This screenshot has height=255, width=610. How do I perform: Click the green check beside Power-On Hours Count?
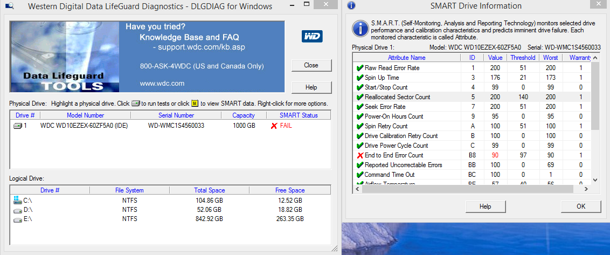pyautogui.click(x=360, y=116)
